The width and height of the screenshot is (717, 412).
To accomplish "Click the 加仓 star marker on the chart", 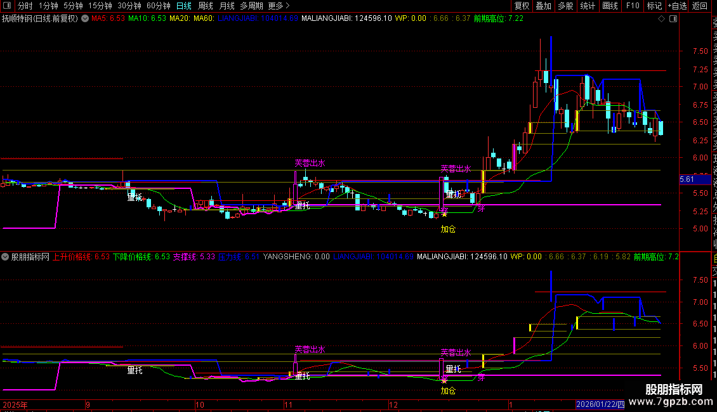I will [x=444, y=214].
